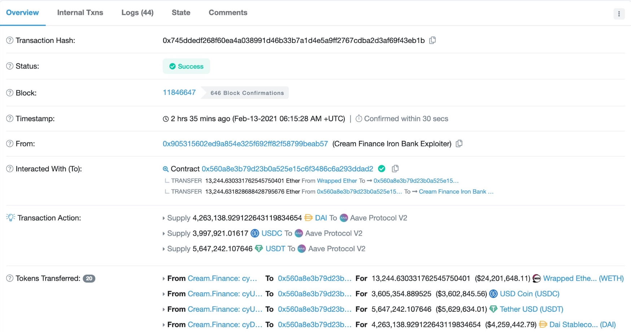
Task: Copy the transaction hash to clipboard
Action: point(432,40)
